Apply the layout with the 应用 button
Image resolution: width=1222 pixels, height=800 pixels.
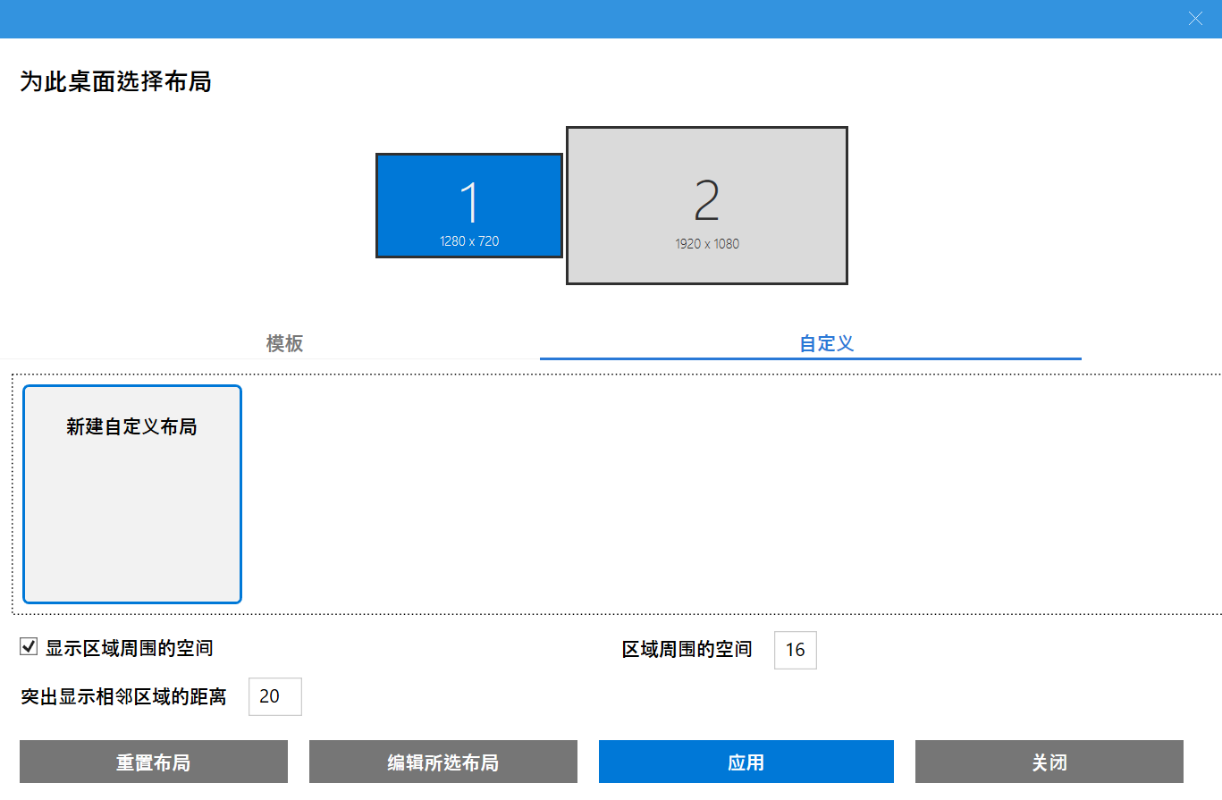click(746, 762)
